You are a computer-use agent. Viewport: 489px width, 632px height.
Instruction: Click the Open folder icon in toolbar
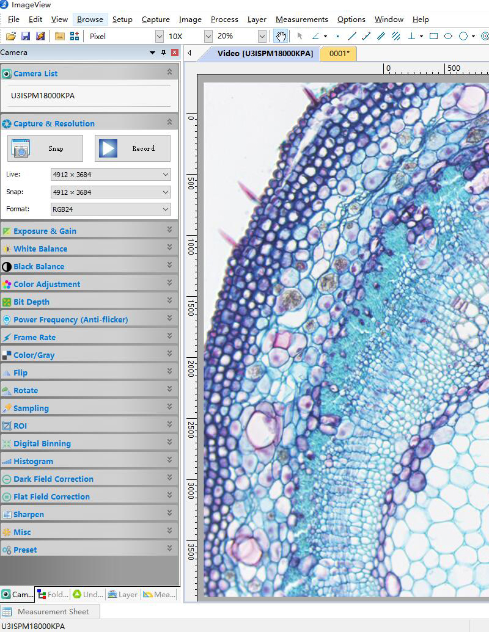pyautogui.click(x=10, y=36)
